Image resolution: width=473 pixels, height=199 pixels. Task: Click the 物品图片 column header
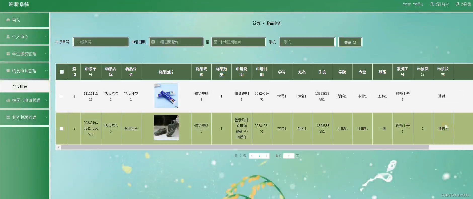pyautogui.click(x=166, y=72)
